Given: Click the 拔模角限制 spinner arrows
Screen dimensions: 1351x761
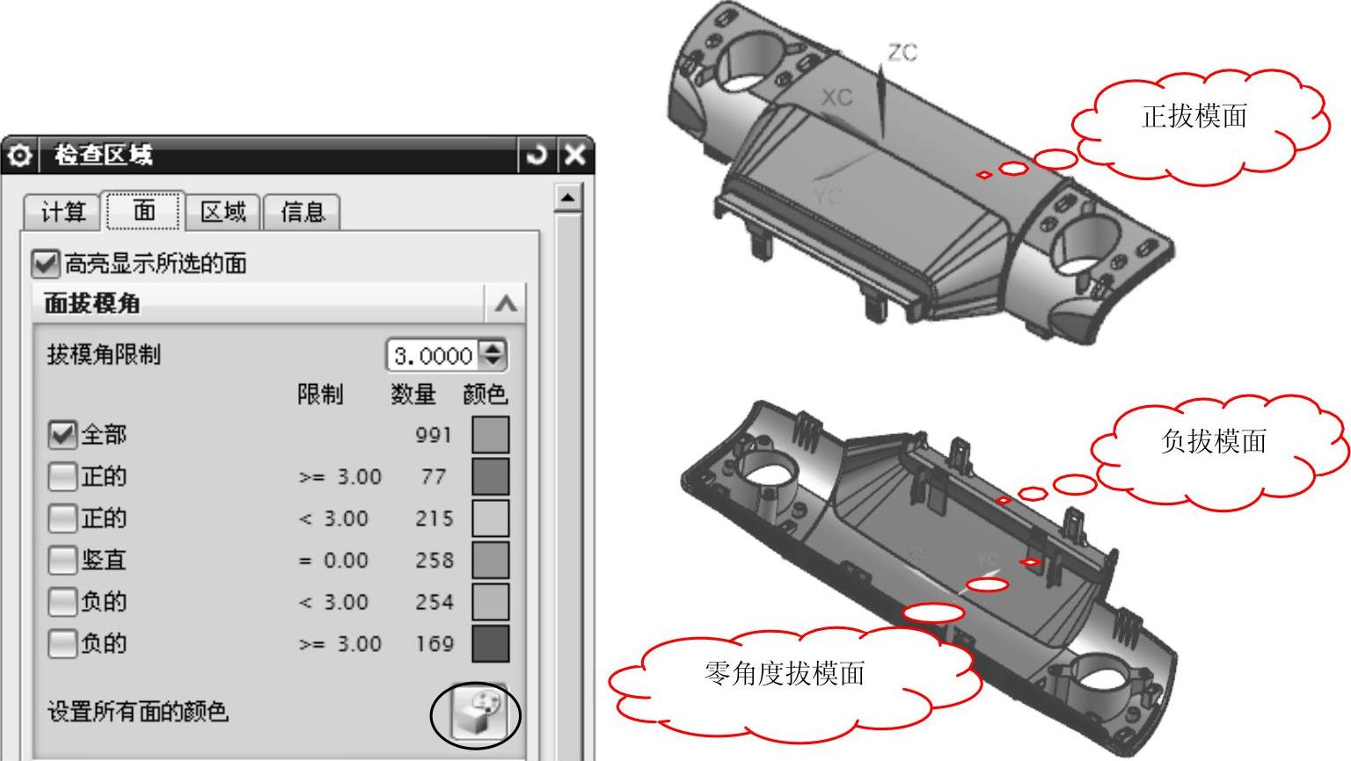Looking at the screenshot, I should pyautogui.click(x=493, y=355).
